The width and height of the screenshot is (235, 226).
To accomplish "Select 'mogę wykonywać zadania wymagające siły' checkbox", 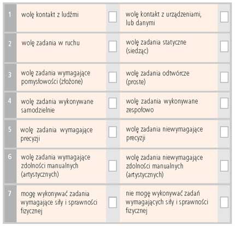I will pos(113,203).
